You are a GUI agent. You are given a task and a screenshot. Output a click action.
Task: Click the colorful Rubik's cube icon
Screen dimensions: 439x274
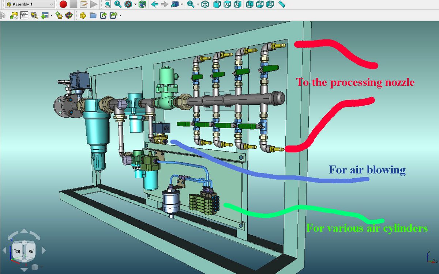pos(68,15)
